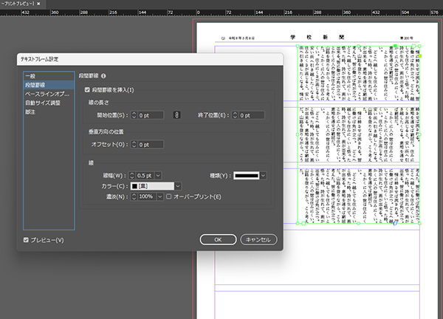Click the テキストフレーム設定 dialog title bar
Viewport: 443px width, 319px height.
[x=150, y=59]
